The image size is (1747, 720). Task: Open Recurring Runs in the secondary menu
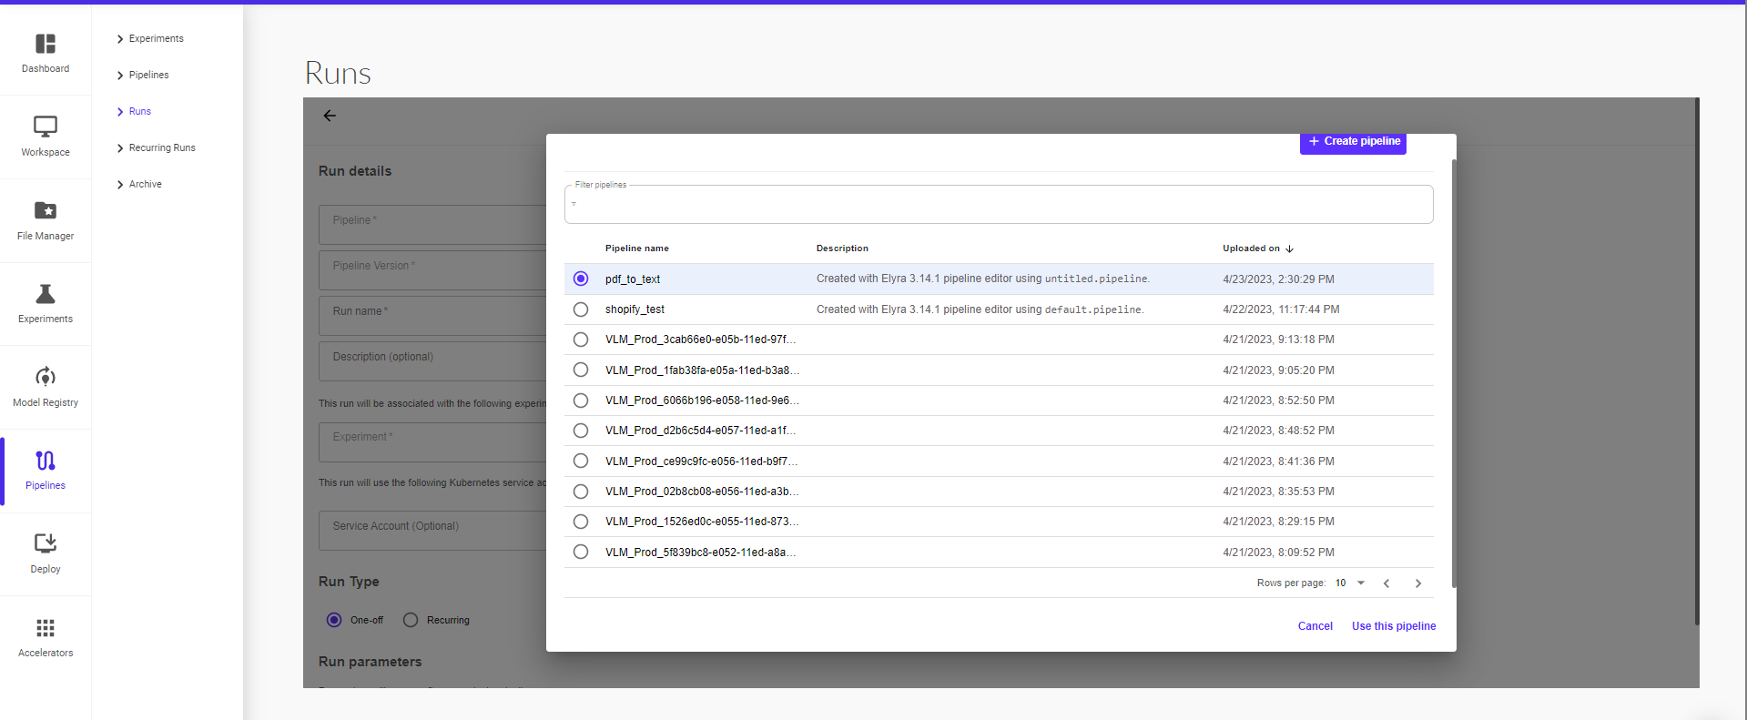(162, 147)
